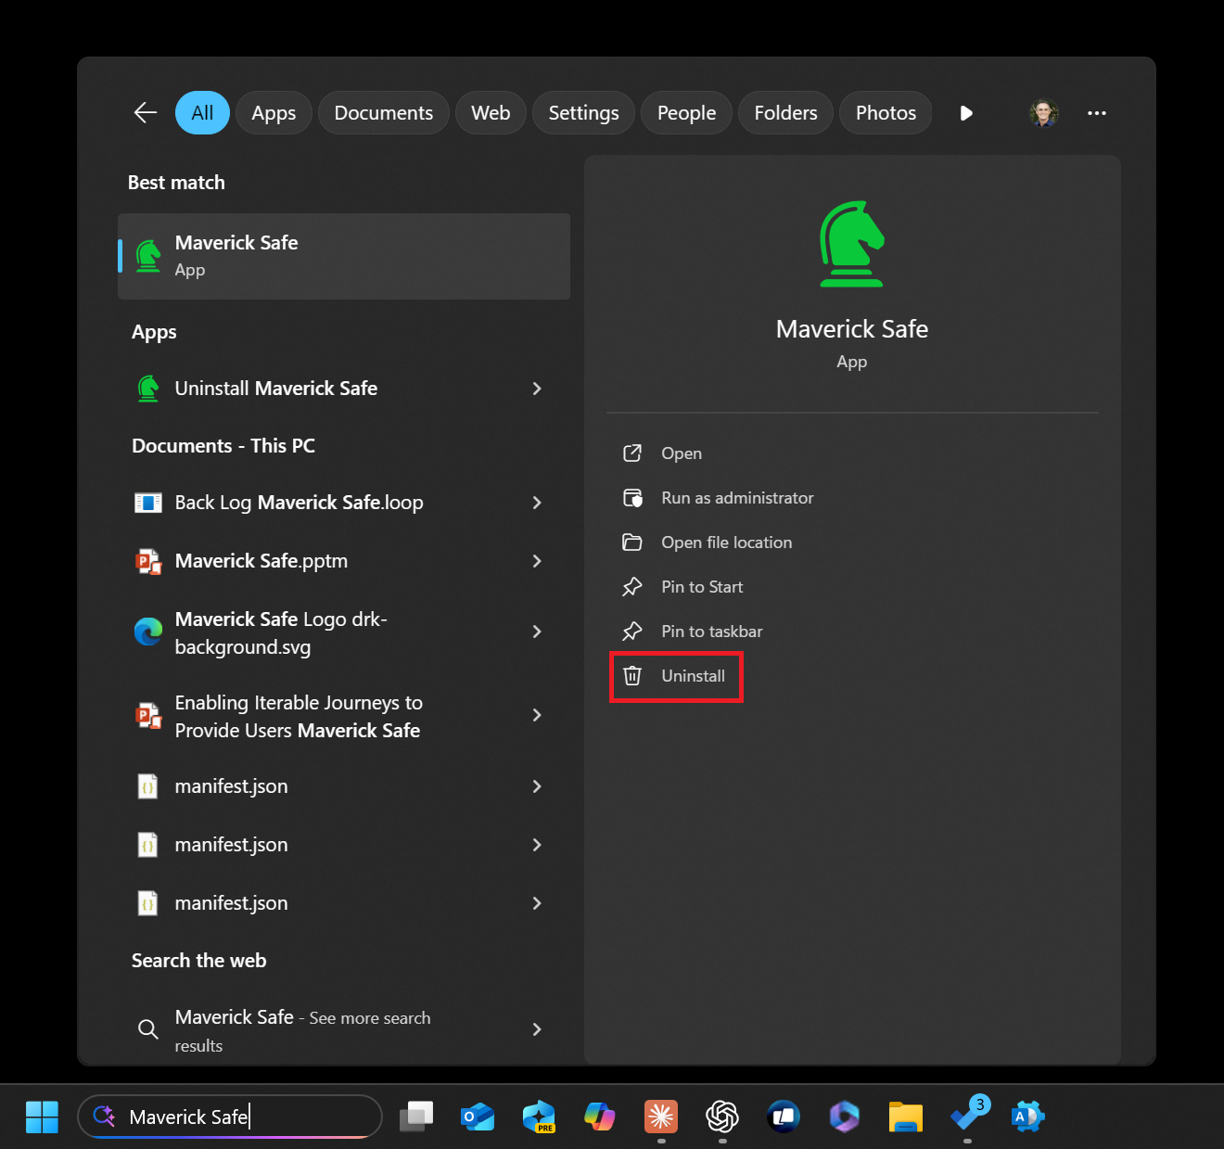1224x1149 pixels.
Task: Choose Open file location
Action: [x=726, y=543]
